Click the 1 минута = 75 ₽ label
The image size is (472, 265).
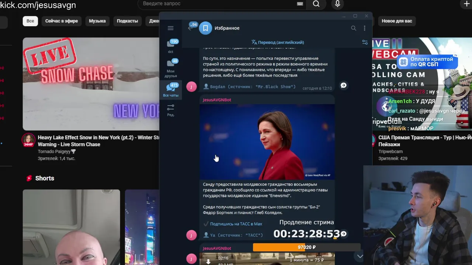307,260
